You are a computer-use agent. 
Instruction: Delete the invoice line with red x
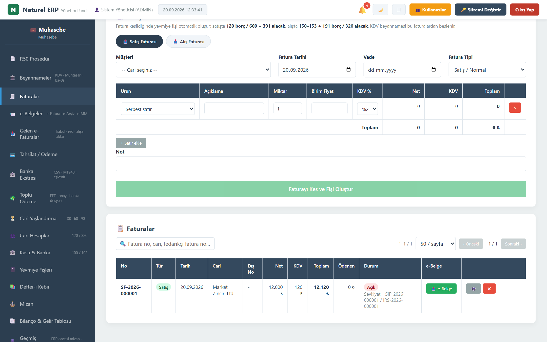pos(515,108)
